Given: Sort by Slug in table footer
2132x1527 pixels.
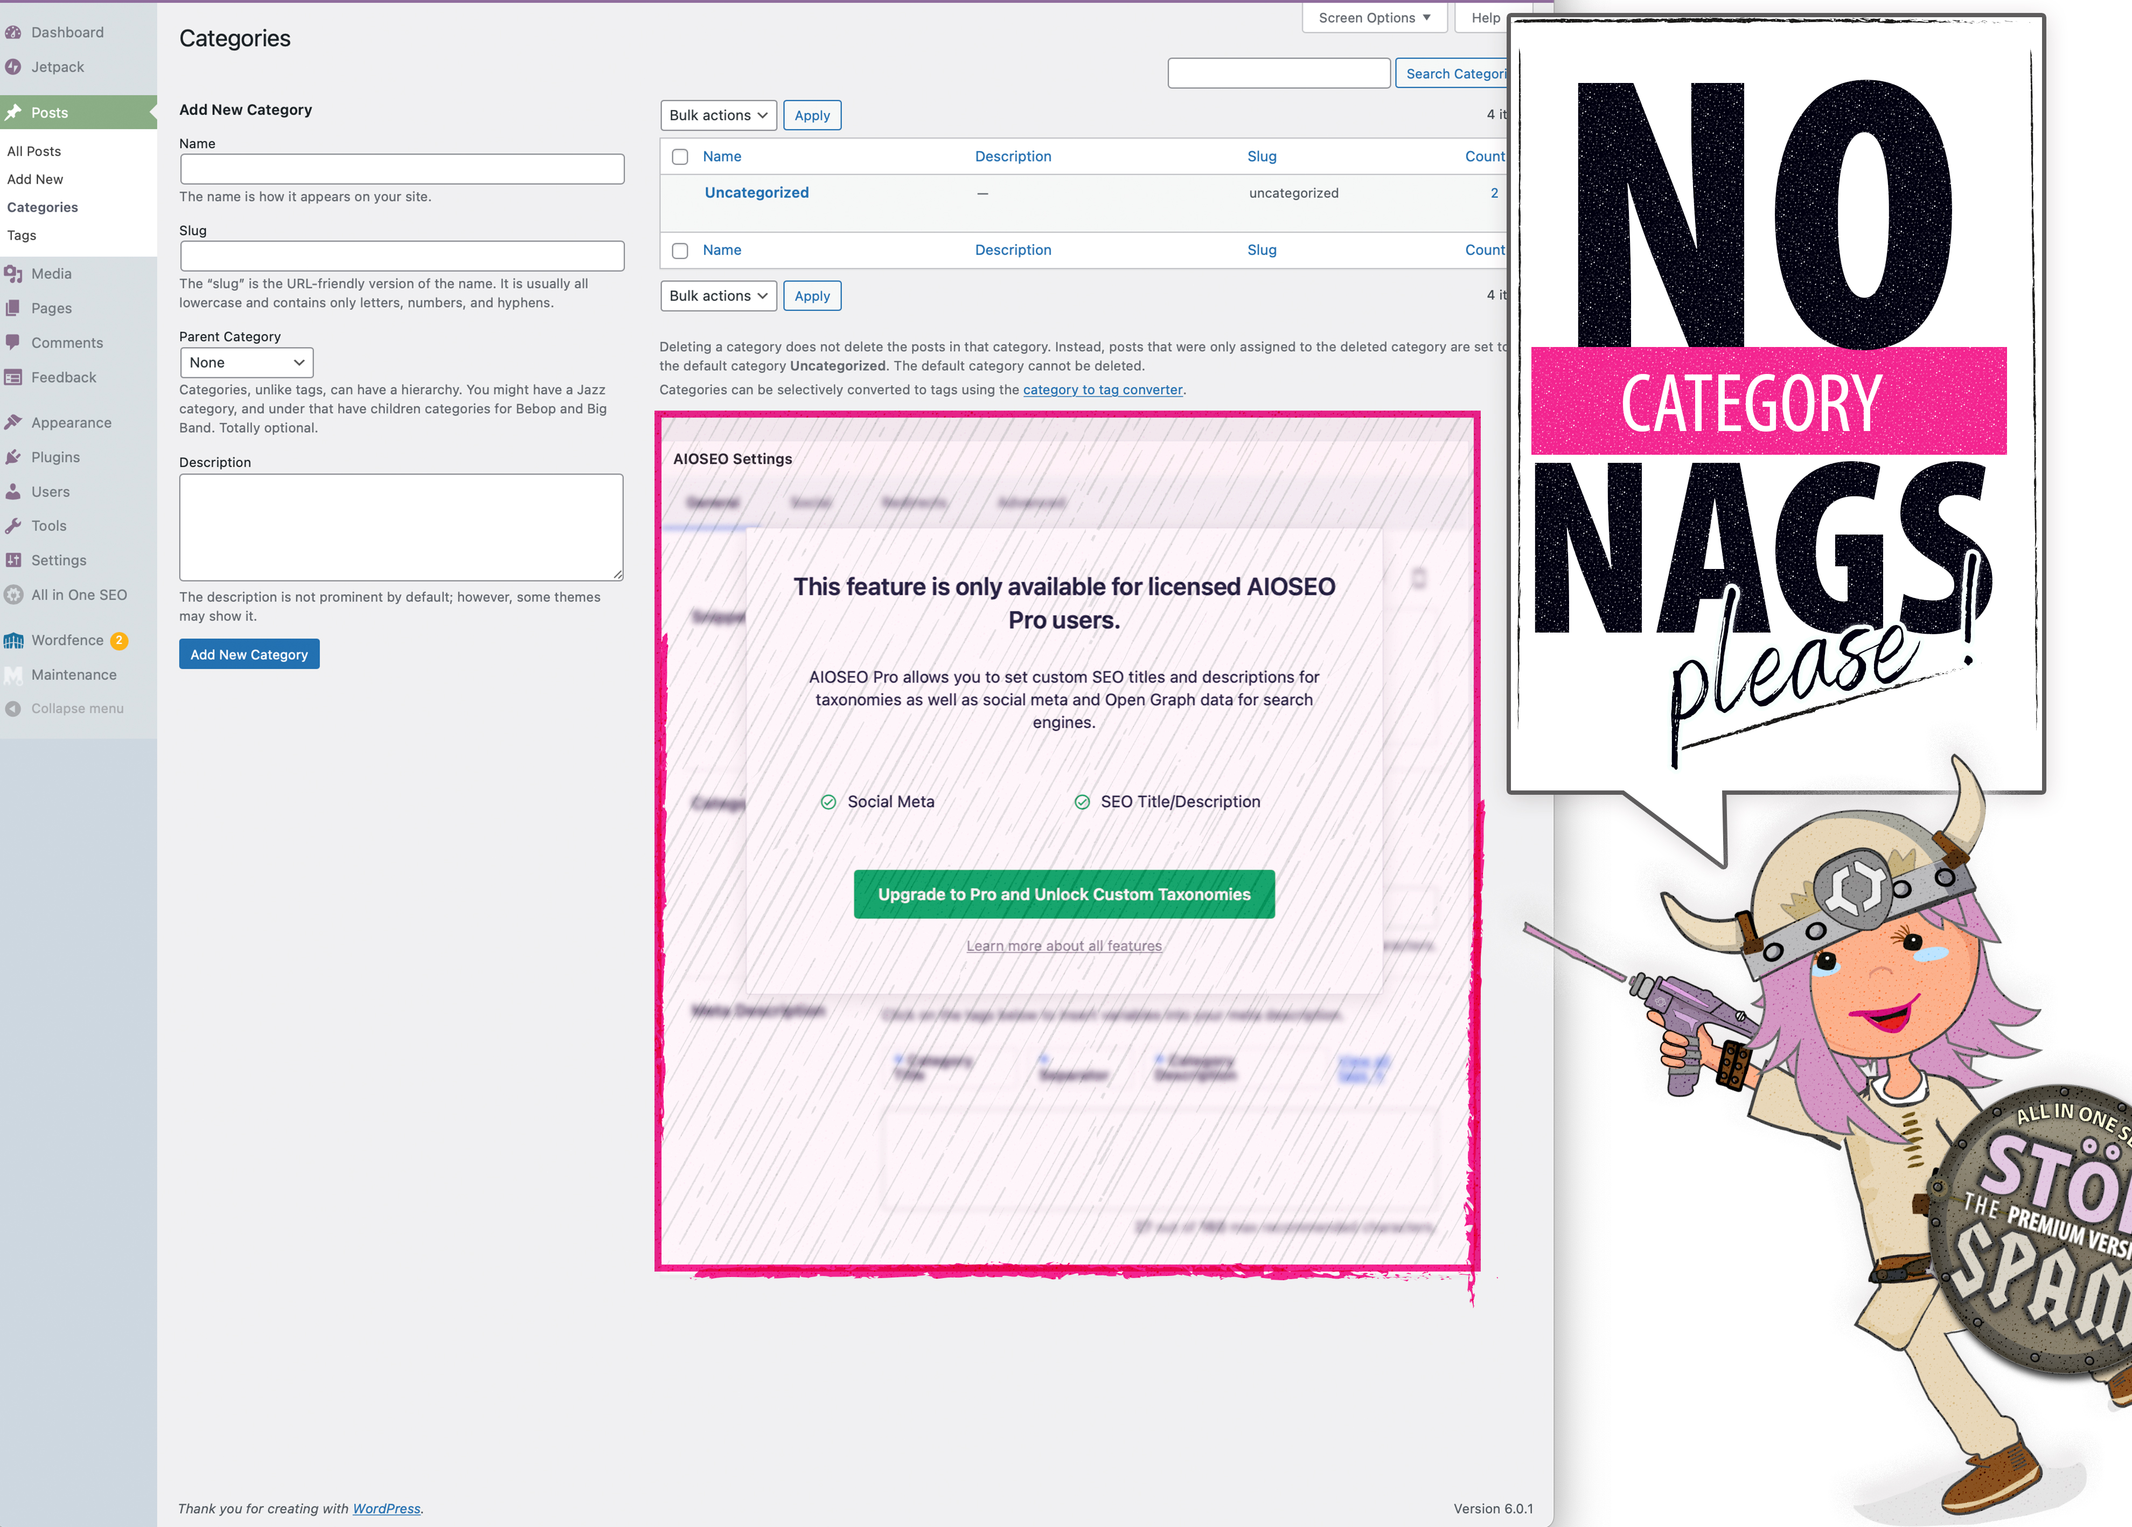Looking at the screenshot, I should [x=1262, y=250].
